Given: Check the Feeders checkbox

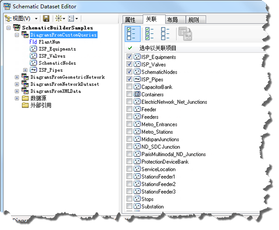Looking at the screenshot, I should tap(129, 117).
